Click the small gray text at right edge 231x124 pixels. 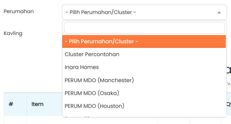coord(229,83)
